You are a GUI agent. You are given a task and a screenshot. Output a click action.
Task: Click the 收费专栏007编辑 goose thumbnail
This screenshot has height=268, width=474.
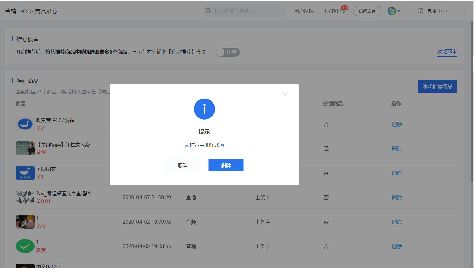(25, 124)
